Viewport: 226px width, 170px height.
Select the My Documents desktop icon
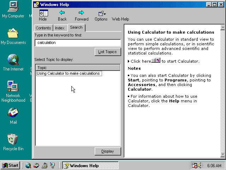click(13, 36)
